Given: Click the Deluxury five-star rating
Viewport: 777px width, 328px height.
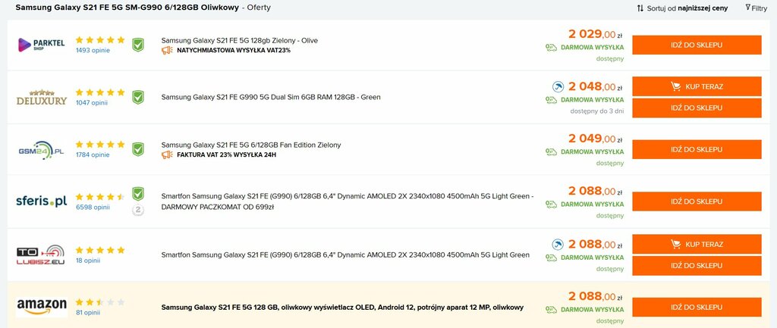Looking at the screenshot, I should click(100, 92).
